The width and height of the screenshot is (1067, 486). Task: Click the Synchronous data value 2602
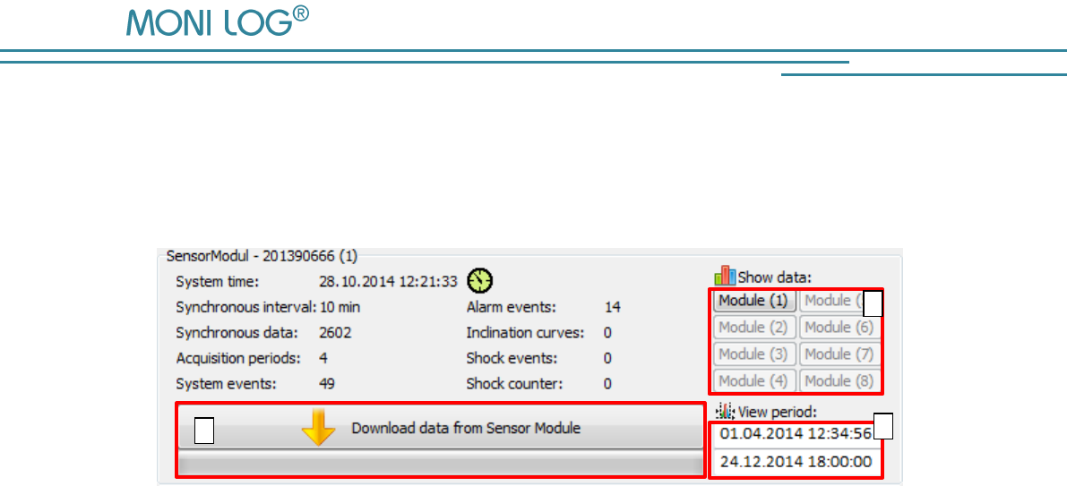[x=335, y=333]
